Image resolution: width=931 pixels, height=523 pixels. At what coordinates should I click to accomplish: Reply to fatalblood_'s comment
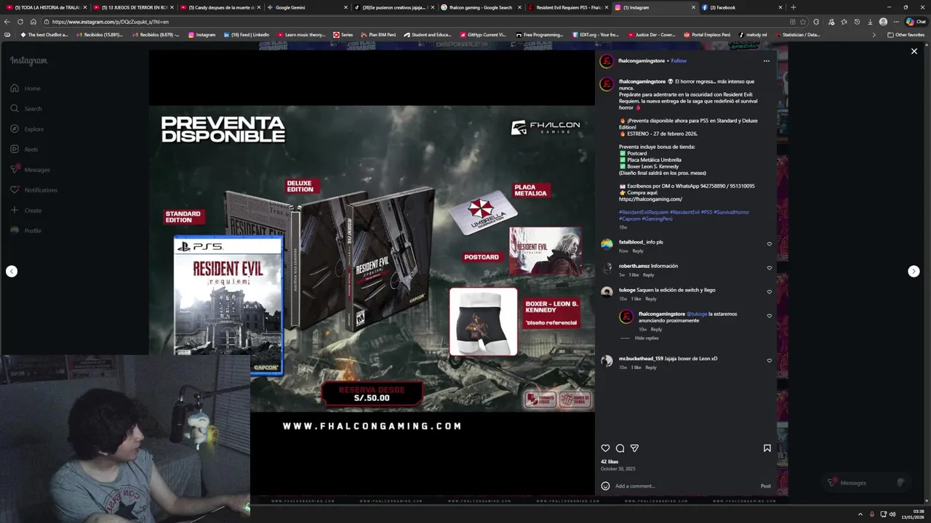[638, 251]
